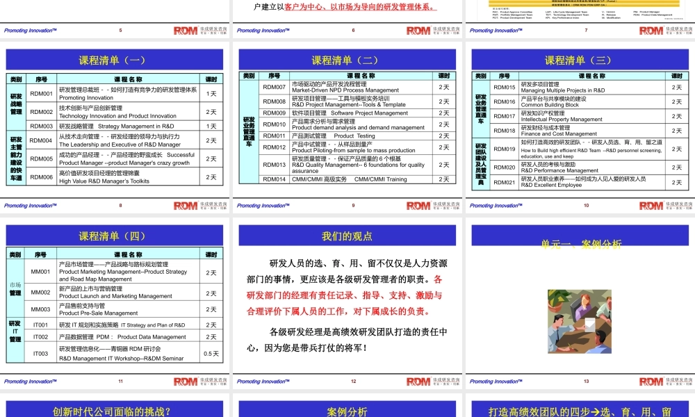This screenshot has height=417, width=695.
Task: Click the IT003 cell
Action: click(x=40, y=354)
